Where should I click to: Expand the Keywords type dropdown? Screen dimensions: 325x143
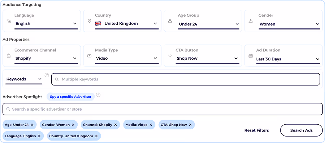point(24,79)
